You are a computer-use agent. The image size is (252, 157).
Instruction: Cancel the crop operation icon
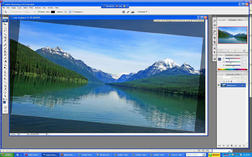(x=124, y=12)
